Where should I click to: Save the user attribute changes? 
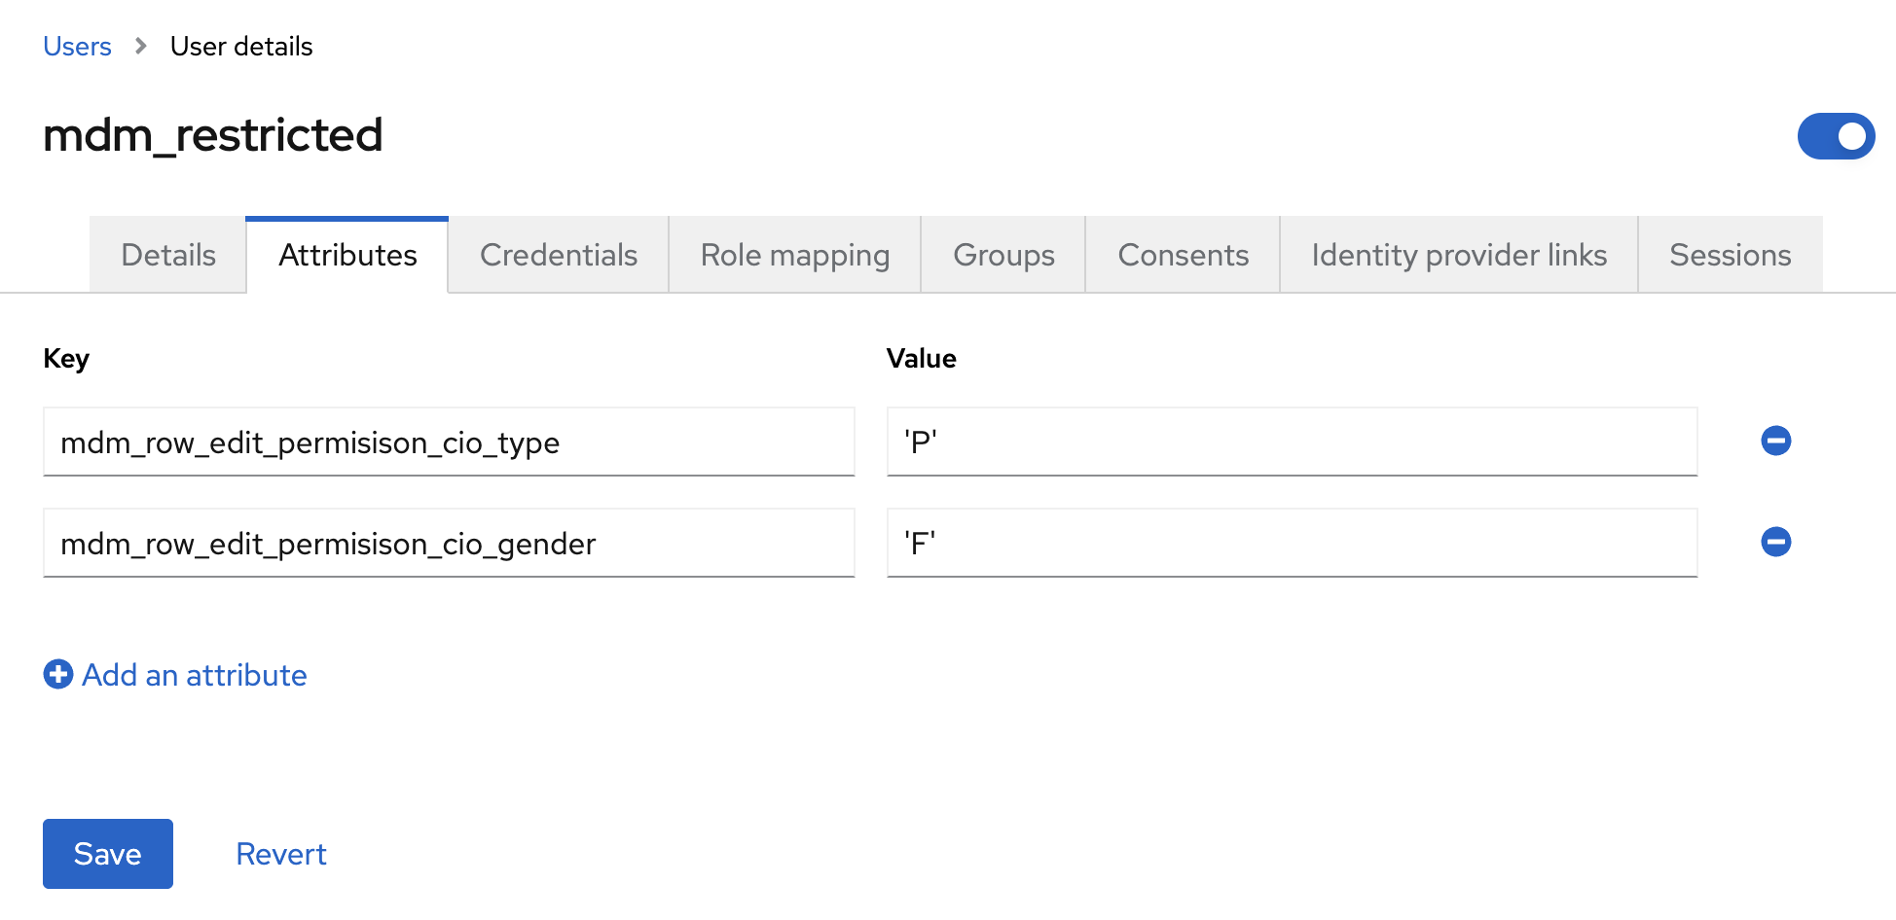click(x=107, y=853)
